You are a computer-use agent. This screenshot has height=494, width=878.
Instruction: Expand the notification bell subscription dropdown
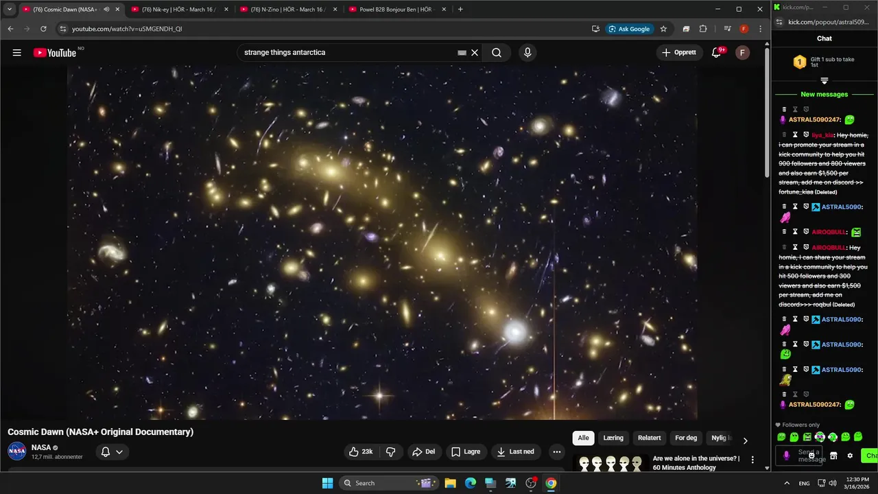pos(112,451)
